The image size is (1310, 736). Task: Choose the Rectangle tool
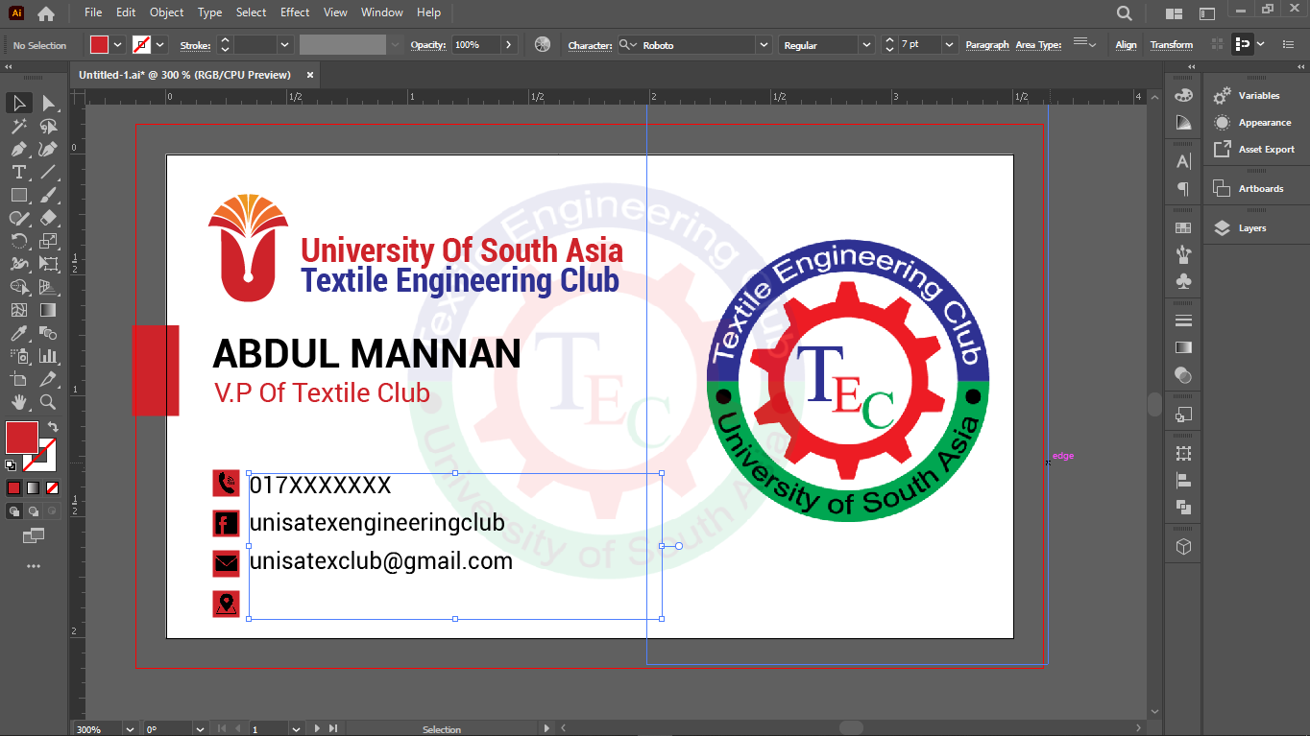tap(19, 195)
